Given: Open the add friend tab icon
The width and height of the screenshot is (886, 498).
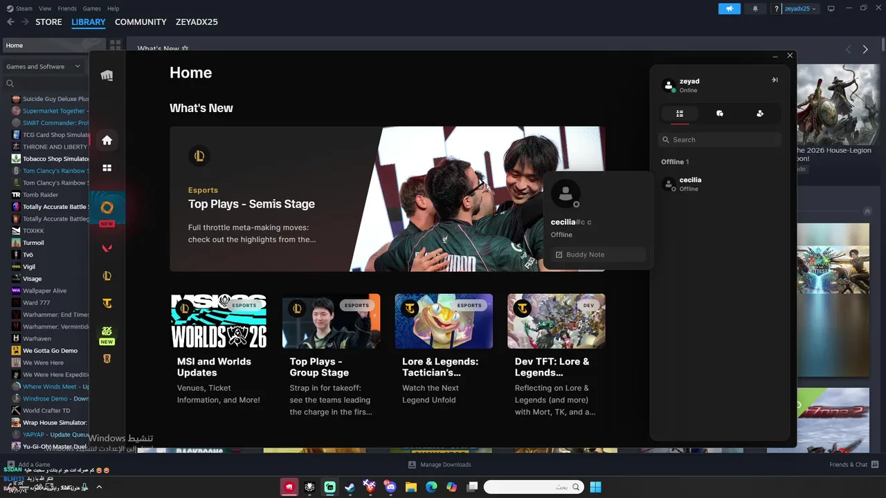Looking at the screenshot, I should (x=760, y=113).
